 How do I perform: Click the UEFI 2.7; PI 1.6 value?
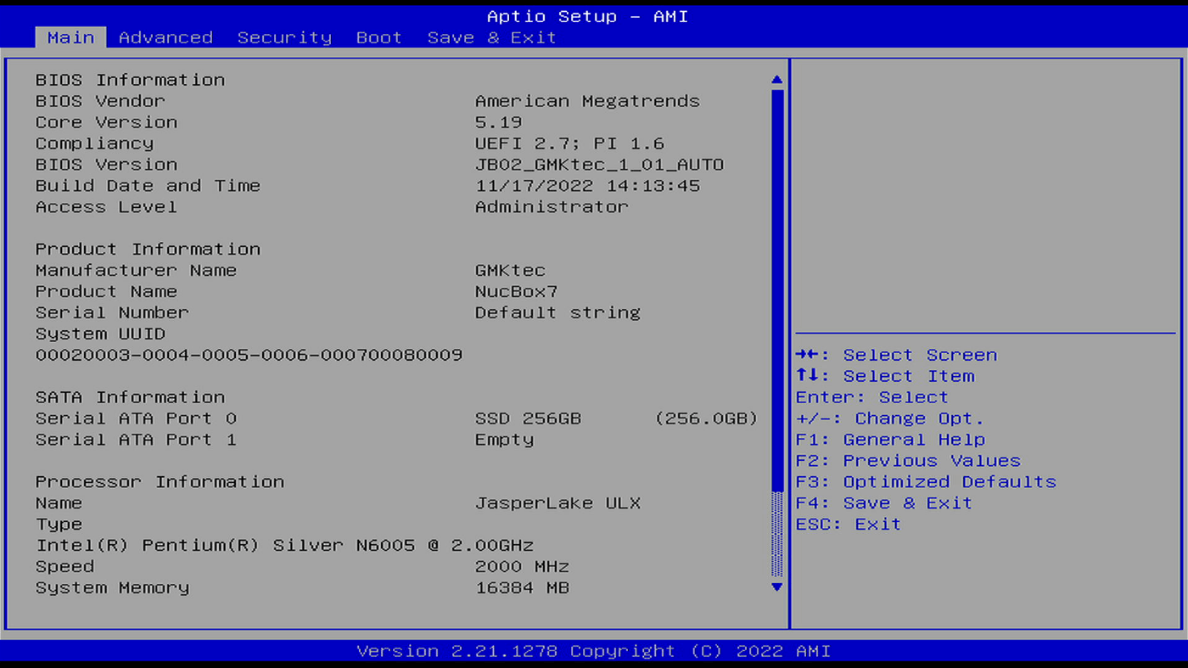[569, 143]
